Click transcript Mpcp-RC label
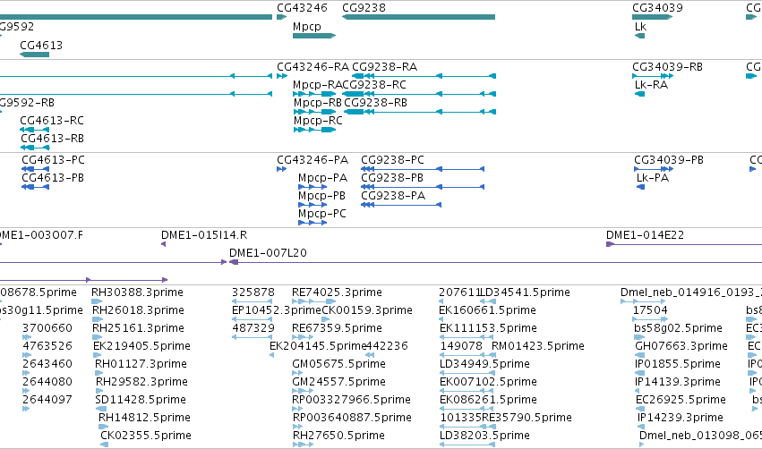This screenshot has width=762, height=449. click(x=318, y=121)
